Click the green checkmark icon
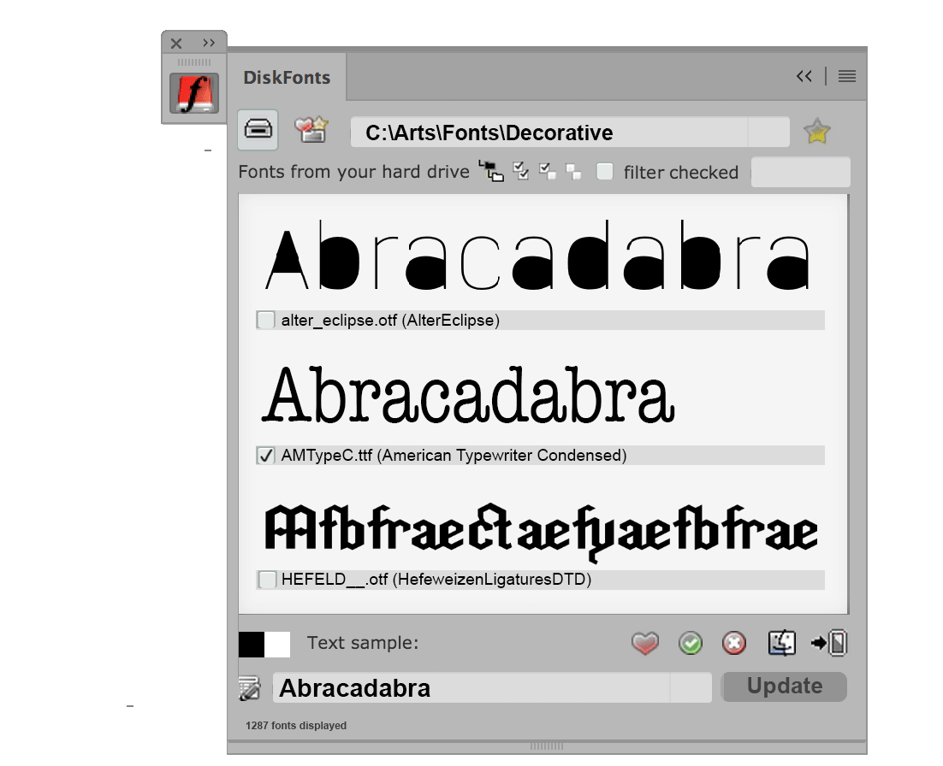 click(x=691, y=643)
